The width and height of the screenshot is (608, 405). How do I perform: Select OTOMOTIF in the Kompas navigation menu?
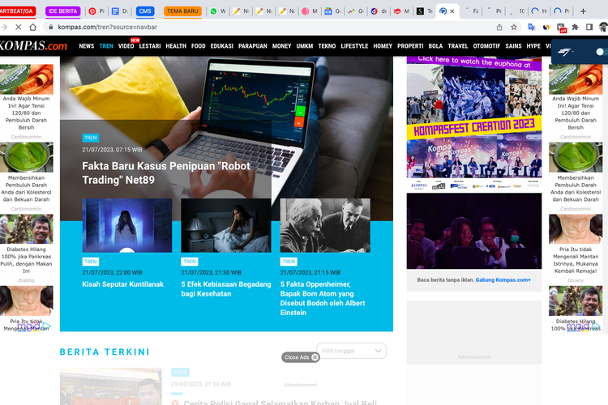[486, 46]
